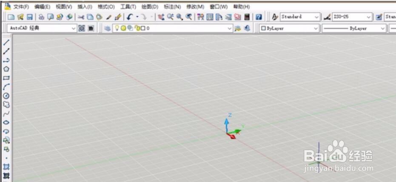Click the Zoom Window magnifier icon
This screenshot has width=396, height=182.
(x=179, y=17)
